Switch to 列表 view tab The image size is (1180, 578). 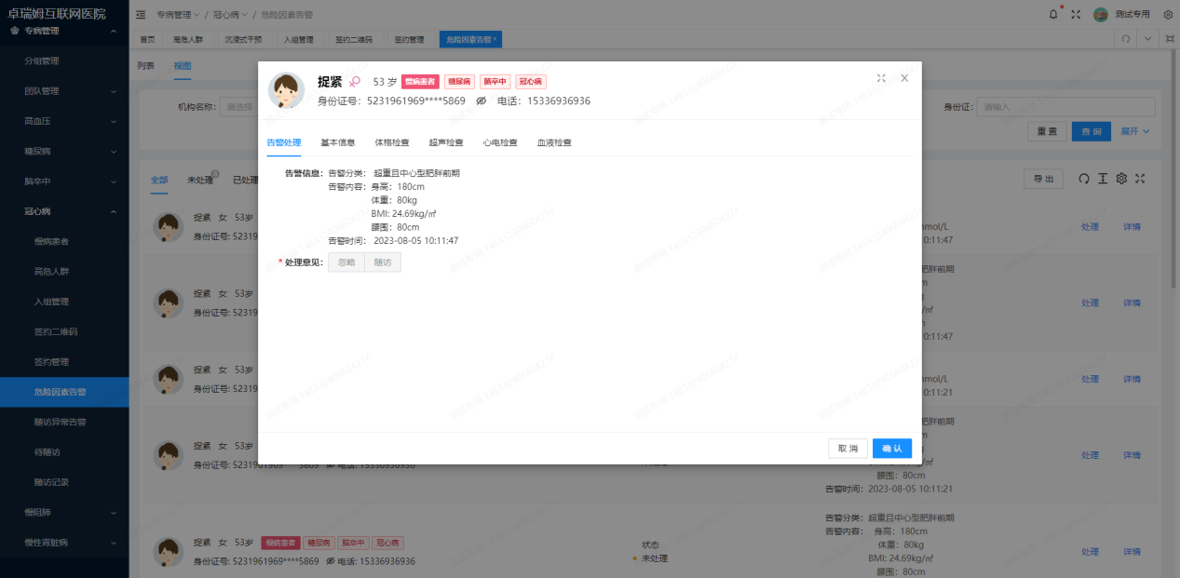(145, 65)
